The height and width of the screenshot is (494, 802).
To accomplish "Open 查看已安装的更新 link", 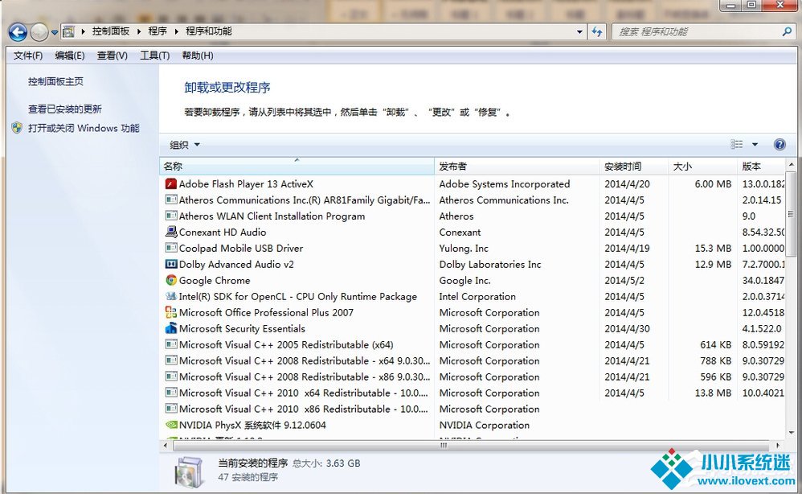I will click(65, 109).
